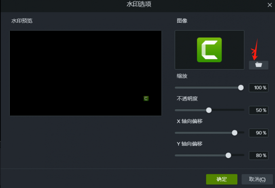Cancel using the 取消(C) button

pyautogui.click(x=257, y=179)
